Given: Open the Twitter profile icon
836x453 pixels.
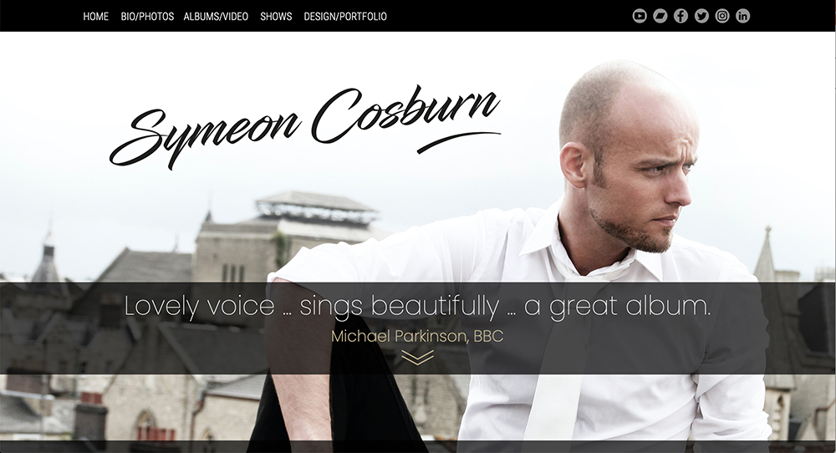Looking at the screenshot, I should point(701,16).
